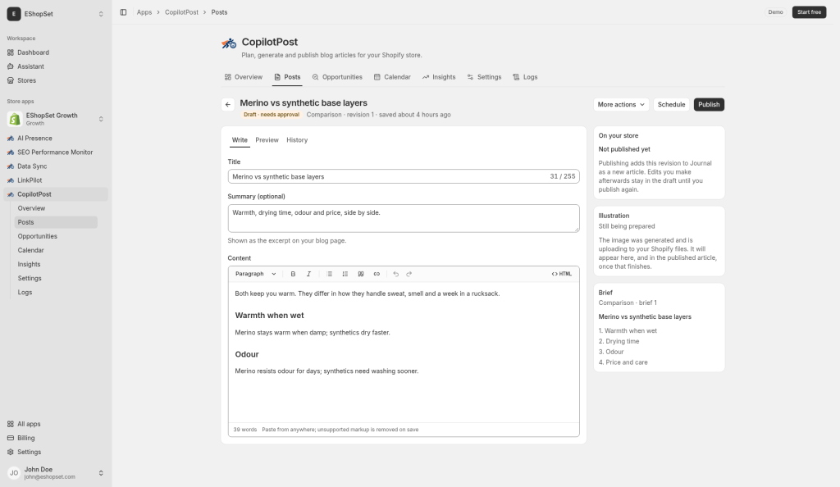Open the Insights tab

439,77
